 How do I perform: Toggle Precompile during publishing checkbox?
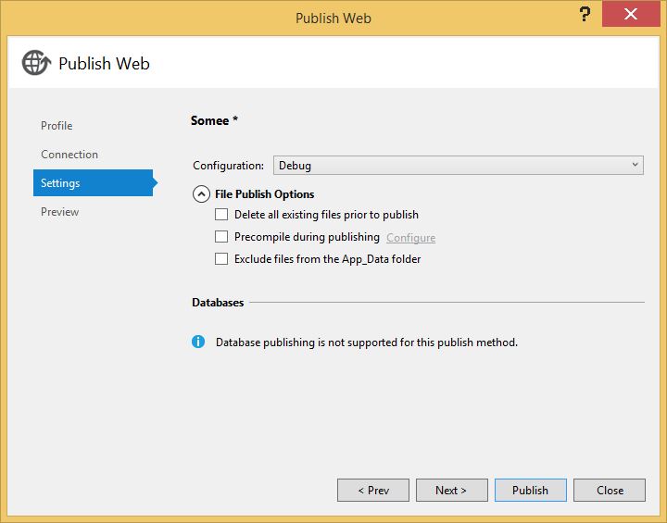[221, 236]
